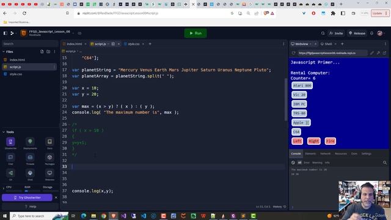Open the Replit logo menu
391x220 pixels.
[x=12, y=33]
